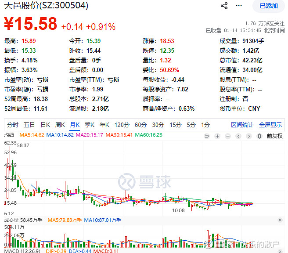Switch chart to 五日 tab
This screenshot has height=253, width=288.
coord(29,125)
